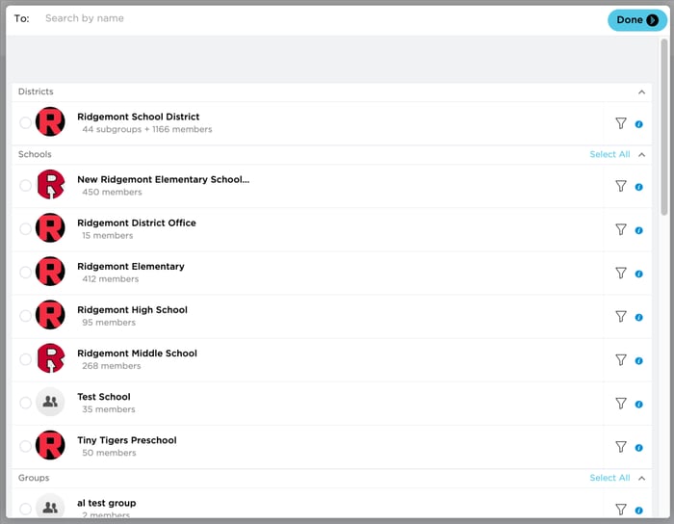
Task: Click the Ridgemont High School logo
Action: [50, 315]
